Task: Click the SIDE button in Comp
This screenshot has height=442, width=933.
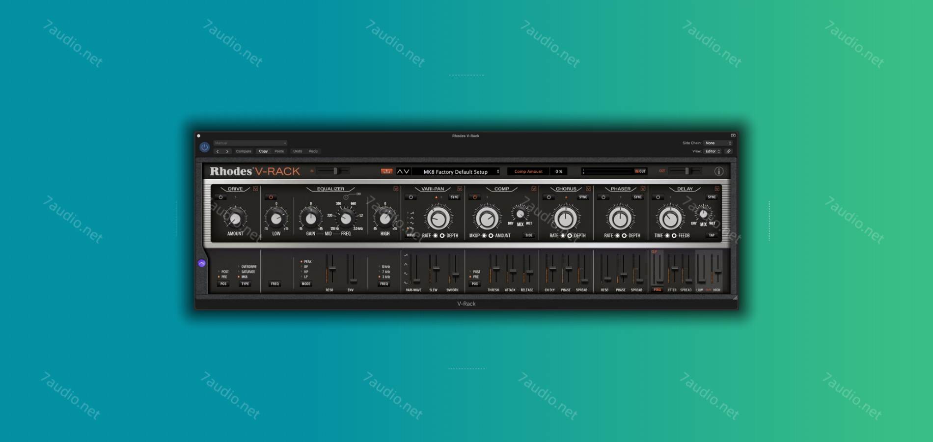Action: click(529, 235)
